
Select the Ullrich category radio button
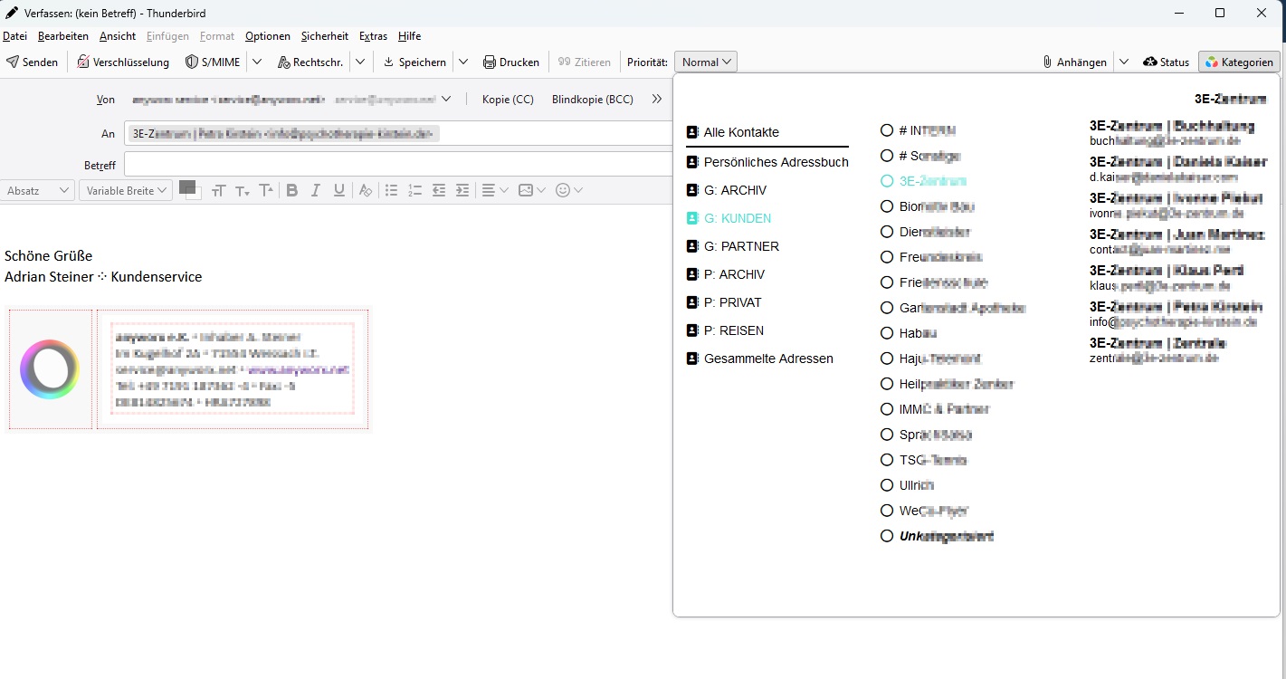(887, 485)
